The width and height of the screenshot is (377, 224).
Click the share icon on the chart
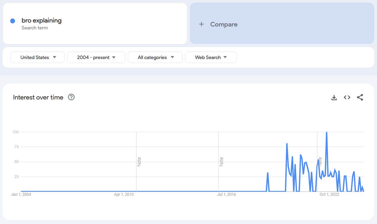point(360,98)
